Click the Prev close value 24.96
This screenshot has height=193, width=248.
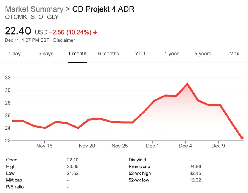(195, 167)
